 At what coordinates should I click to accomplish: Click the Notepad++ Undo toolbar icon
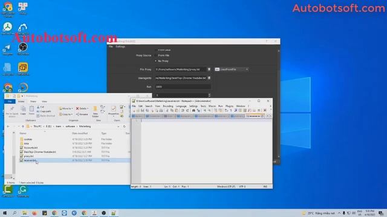[x=183, y=110]
